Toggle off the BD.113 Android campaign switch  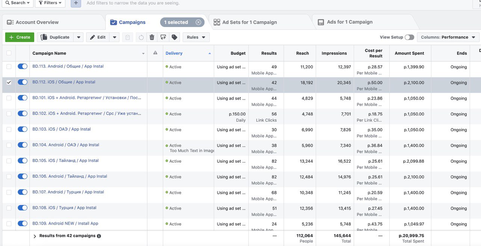[23, 66]
